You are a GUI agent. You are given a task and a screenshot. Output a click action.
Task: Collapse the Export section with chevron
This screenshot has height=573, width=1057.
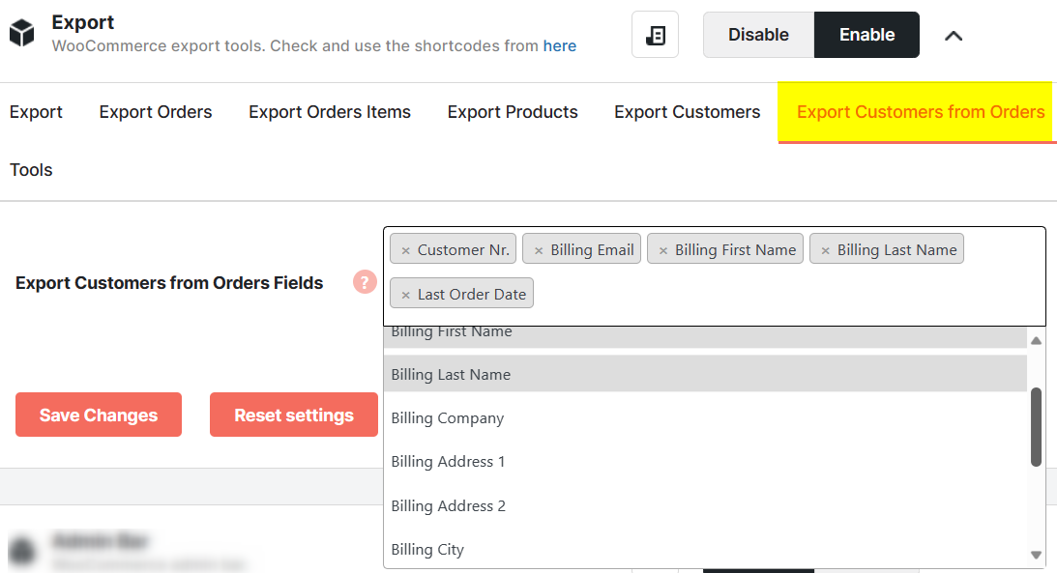tap(954, 36)
